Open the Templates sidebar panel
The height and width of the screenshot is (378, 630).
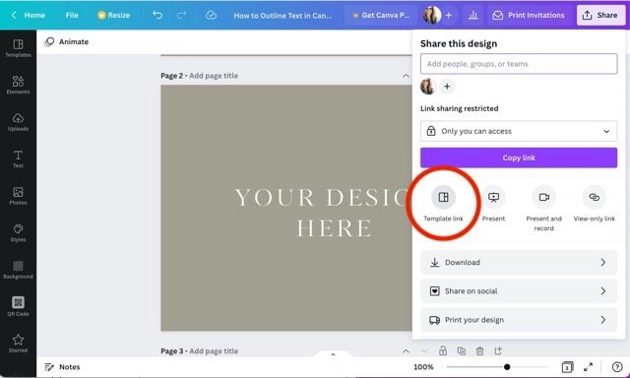pos(18,48)
